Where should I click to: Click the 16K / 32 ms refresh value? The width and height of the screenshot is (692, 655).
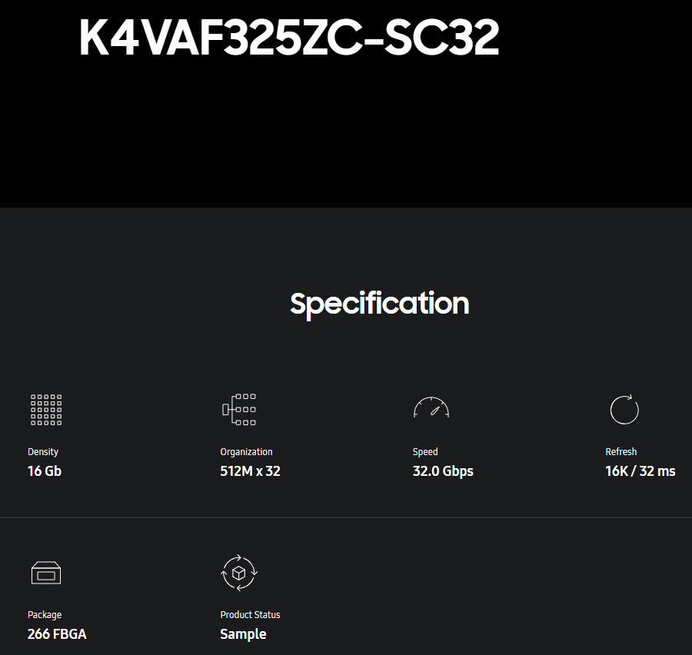click(640, 471)
